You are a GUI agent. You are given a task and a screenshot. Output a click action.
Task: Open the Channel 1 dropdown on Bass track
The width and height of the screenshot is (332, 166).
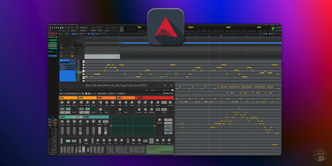68,69
